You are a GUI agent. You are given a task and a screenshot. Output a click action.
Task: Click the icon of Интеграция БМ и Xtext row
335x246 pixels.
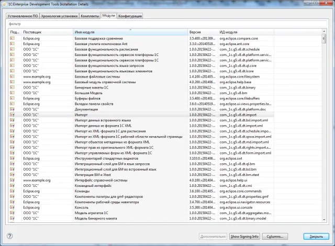pos(12,175)
